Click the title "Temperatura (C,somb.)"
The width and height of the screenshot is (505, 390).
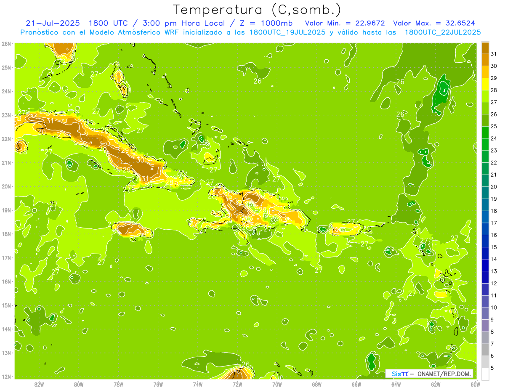click(x=257, y=10)
